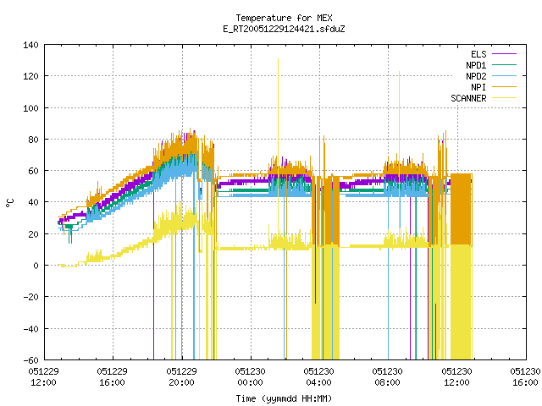Image resolution: width=542 pixels, height=406 pixels.
Task: Click the 120 y-axis tick label
Action: tap(30, 76)
